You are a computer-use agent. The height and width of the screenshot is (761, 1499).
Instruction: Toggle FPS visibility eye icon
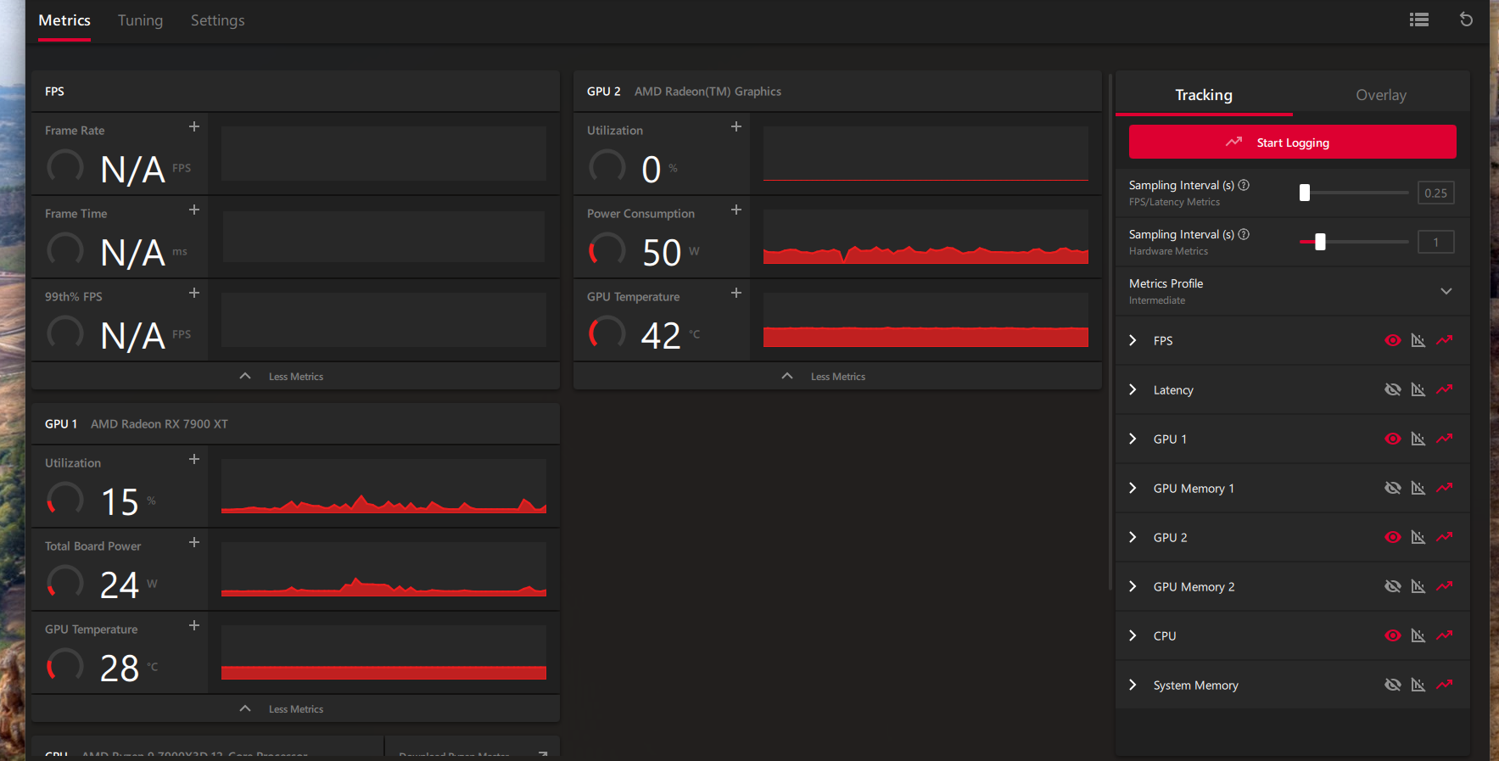(1392, 340)
